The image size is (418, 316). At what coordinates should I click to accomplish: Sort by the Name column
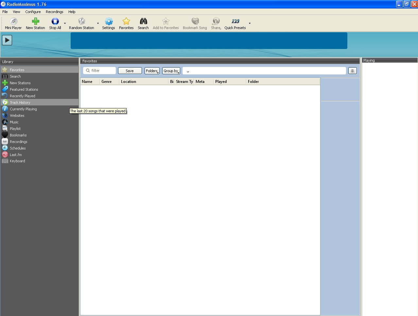point(90,82)
